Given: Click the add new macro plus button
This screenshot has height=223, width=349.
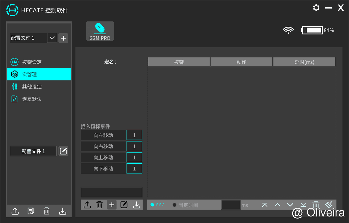Looking at the screenshot, I should 112,205.
